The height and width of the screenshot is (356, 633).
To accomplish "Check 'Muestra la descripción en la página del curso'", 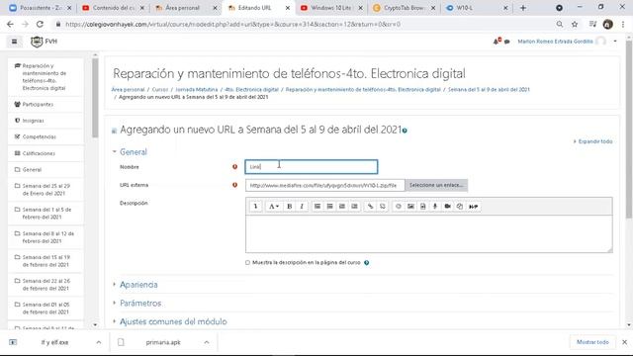I will point(247,262).
